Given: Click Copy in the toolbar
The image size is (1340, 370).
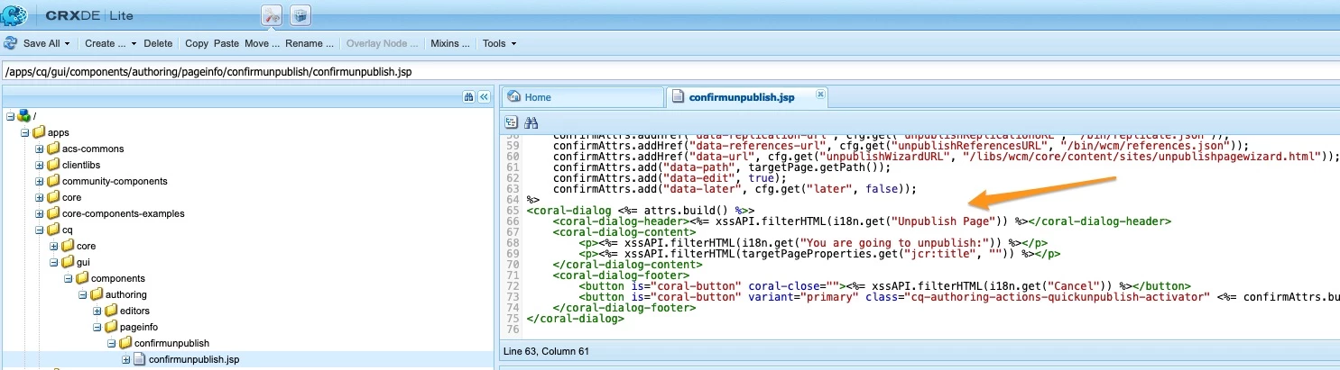Looking at the screenshot, I should (x=197, y=43).
